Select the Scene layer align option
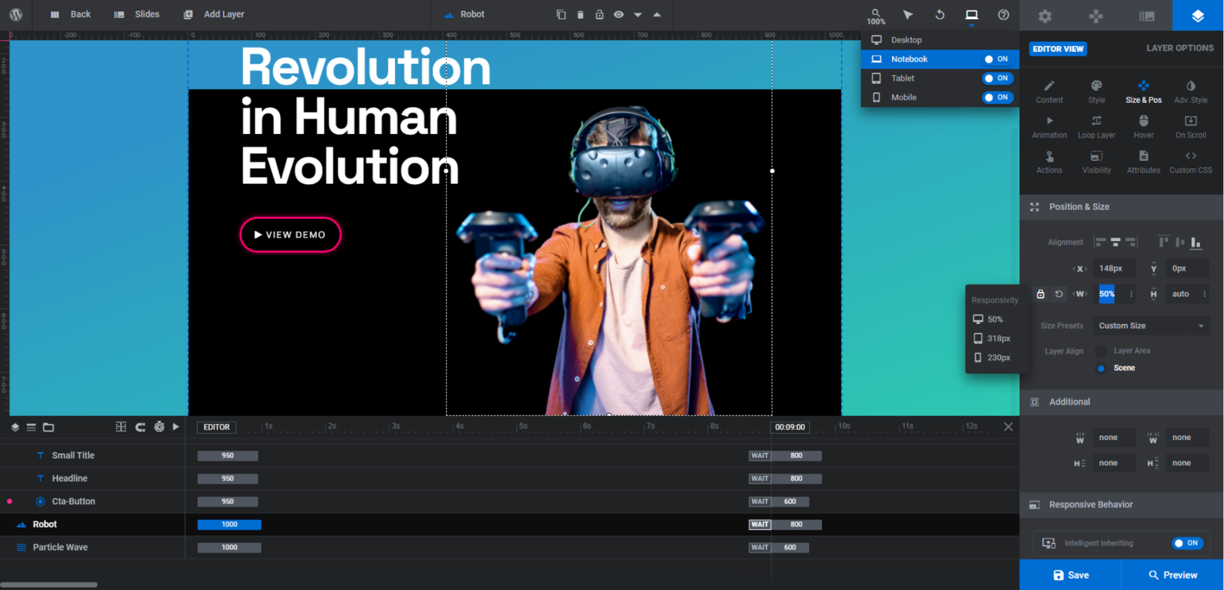1224x590 pixels. click(x=1101, y=368)
